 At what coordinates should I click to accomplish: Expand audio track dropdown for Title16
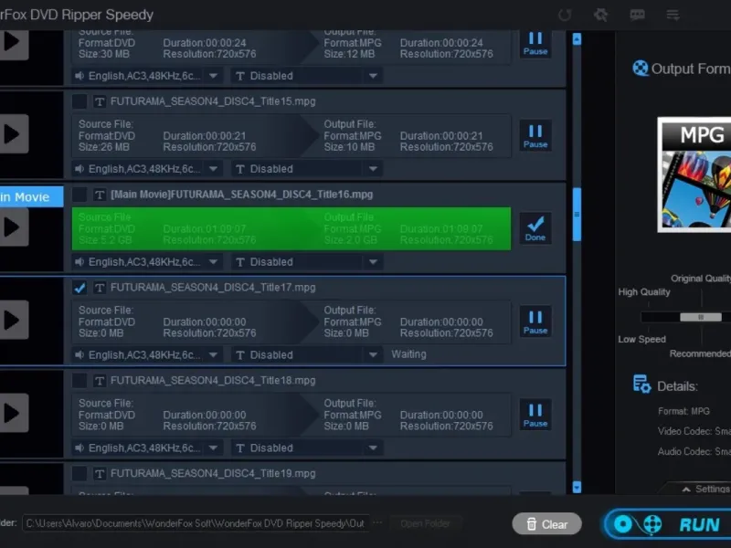pyautogui.click(x=213, y=262)
